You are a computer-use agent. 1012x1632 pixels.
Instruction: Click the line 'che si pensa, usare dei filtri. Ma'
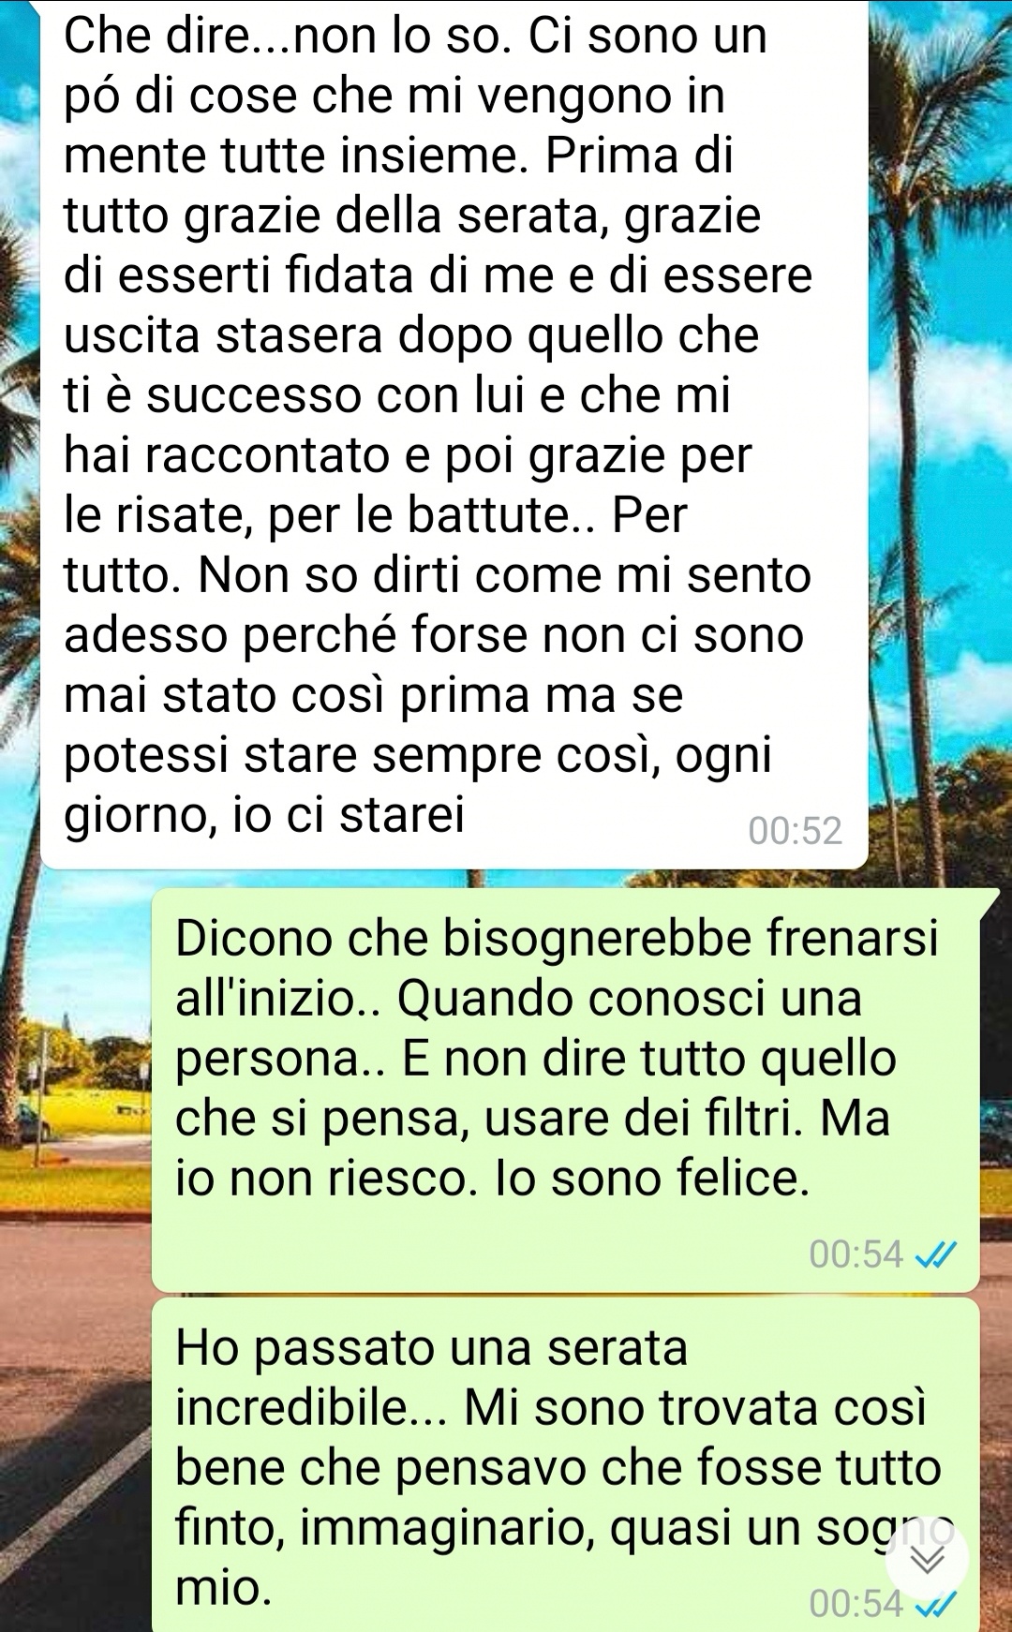point(532,1119)
